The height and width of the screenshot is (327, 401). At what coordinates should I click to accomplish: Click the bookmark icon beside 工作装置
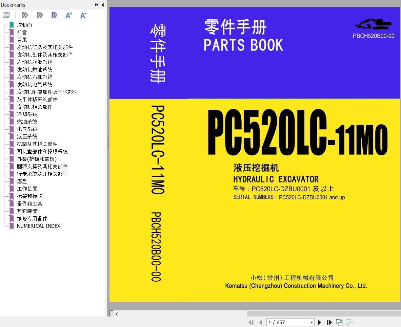(12, 189)
